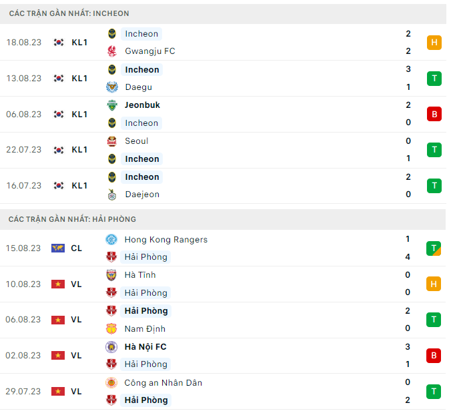Click the Hà Nội FC crest
The image size is (449, 417).
coord(111,346)
